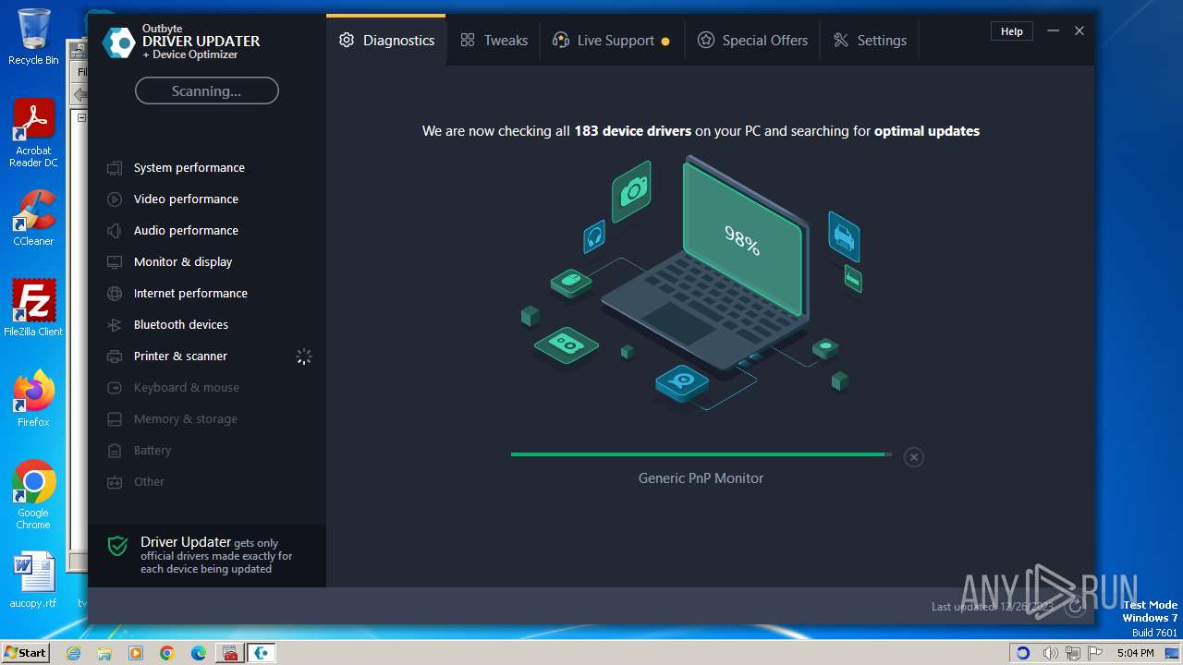
Task: Click the Audio performance speaker icon
Action: 115,231
